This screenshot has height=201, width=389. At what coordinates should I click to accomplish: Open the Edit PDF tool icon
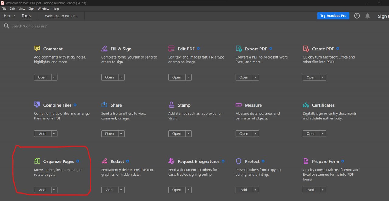point(171,48)
